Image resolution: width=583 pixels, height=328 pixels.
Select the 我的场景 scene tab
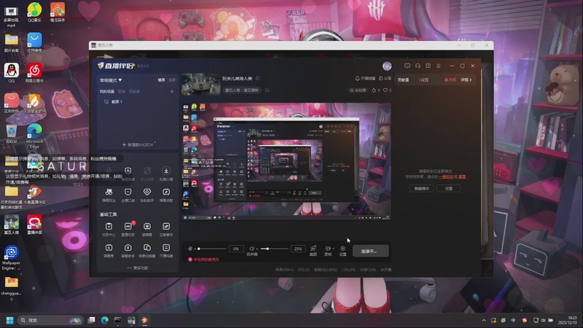[106, 92]
